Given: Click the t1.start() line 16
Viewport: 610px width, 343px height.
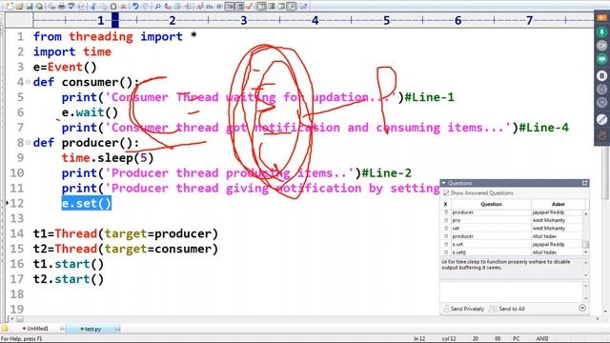Looking at the screenshot, I should 69,264.
